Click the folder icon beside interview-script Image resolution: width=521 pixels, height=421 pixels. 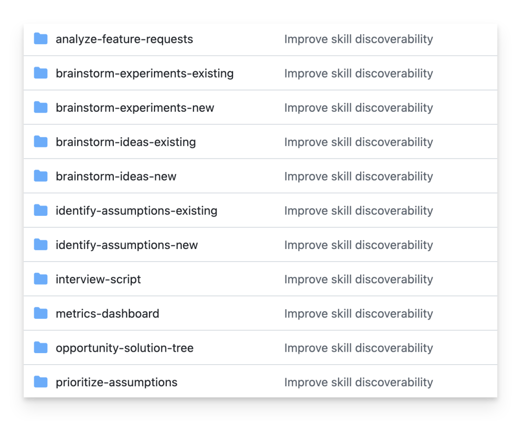(x=41, y=279)
